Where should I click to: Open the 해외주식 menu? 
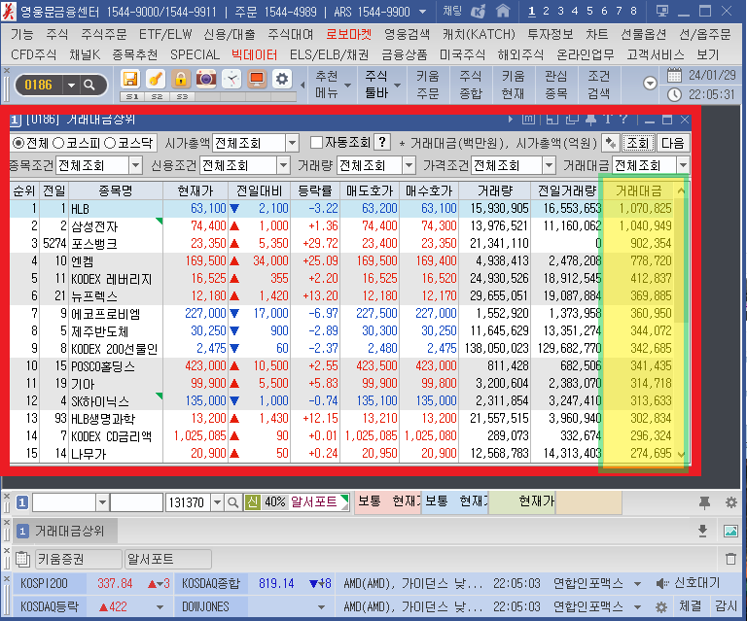tap(520, 54)
